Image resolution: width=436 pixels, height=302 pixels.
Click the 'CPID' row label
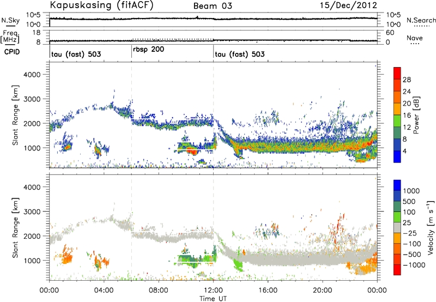[12, 52]
